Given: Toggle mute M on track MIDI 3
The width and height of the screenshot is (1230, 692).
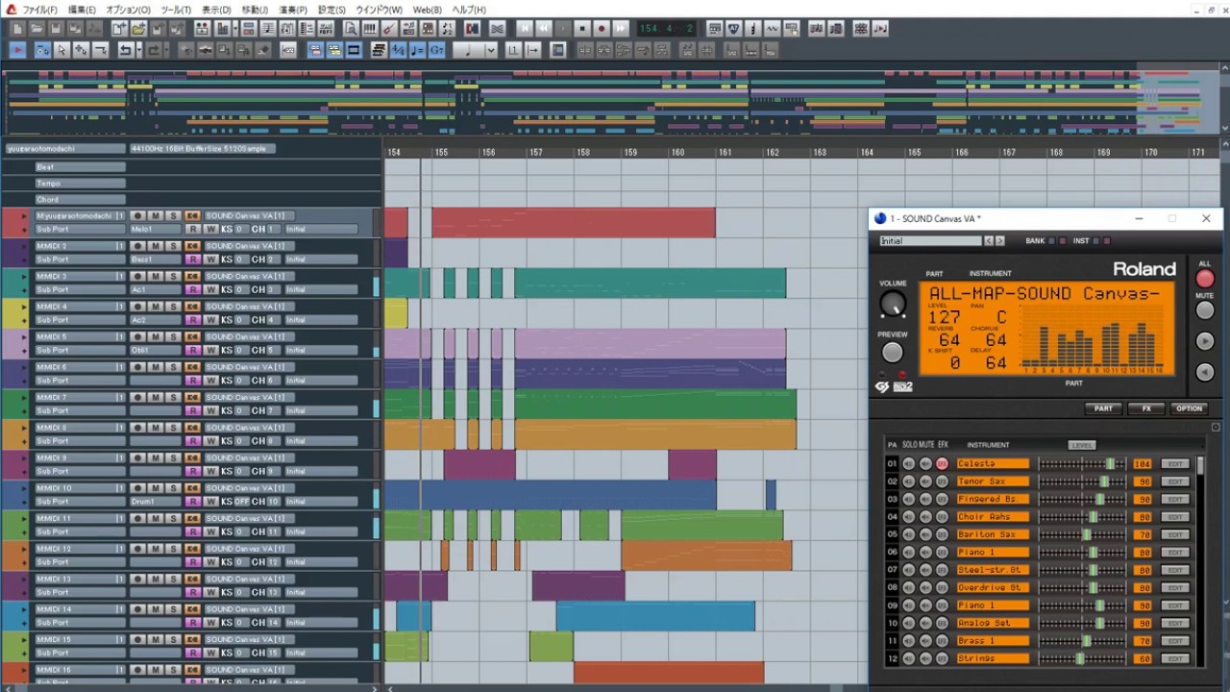Looking at the screenshot, I should (x=155, y=276).
